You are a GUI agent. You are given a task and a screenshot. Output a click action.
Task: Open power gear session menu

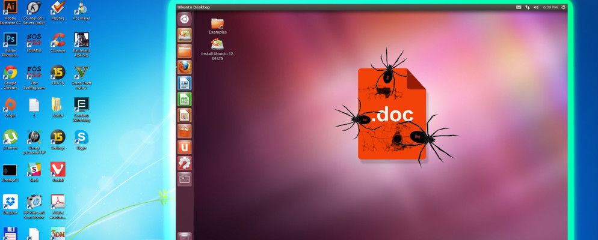(563, 7)
